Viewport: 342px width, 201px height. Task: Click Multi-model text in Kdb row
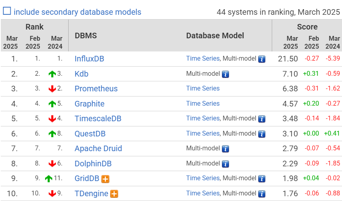(x=203, y=74)
